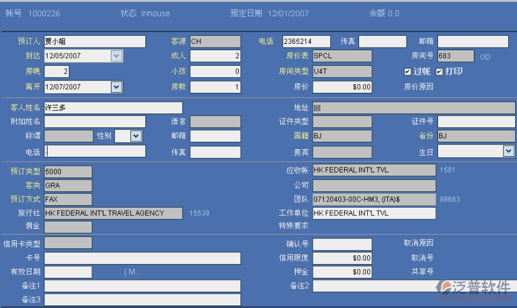Click the 预订类型 field showing 5000
Viewport: 517px width, 308px height.
tap(68, 172)
